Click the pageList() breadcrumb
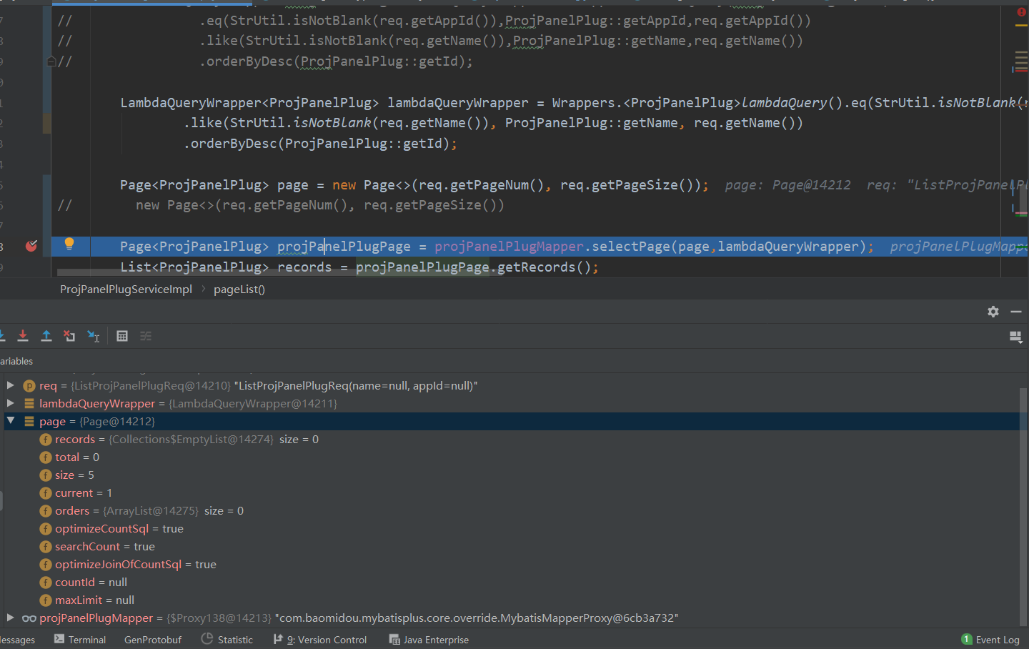Image resolution: width=1029 pixels, height=649 pixels. pyautogui.click(x=239, y=289)
